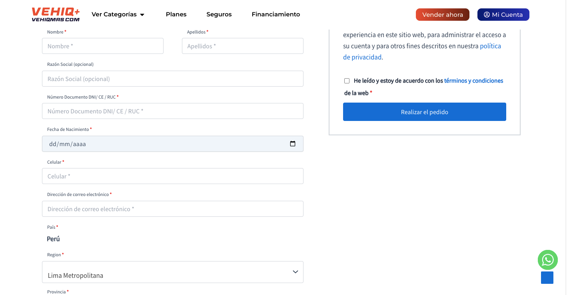Focus the Celular phone field
Image resolution: width=567 pixels, height=295 pixels.
point(172,176)
